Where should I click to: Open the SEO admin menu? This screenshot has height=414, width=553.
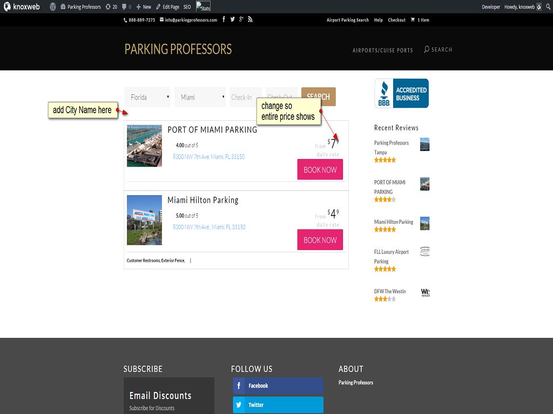coord(187,6)
